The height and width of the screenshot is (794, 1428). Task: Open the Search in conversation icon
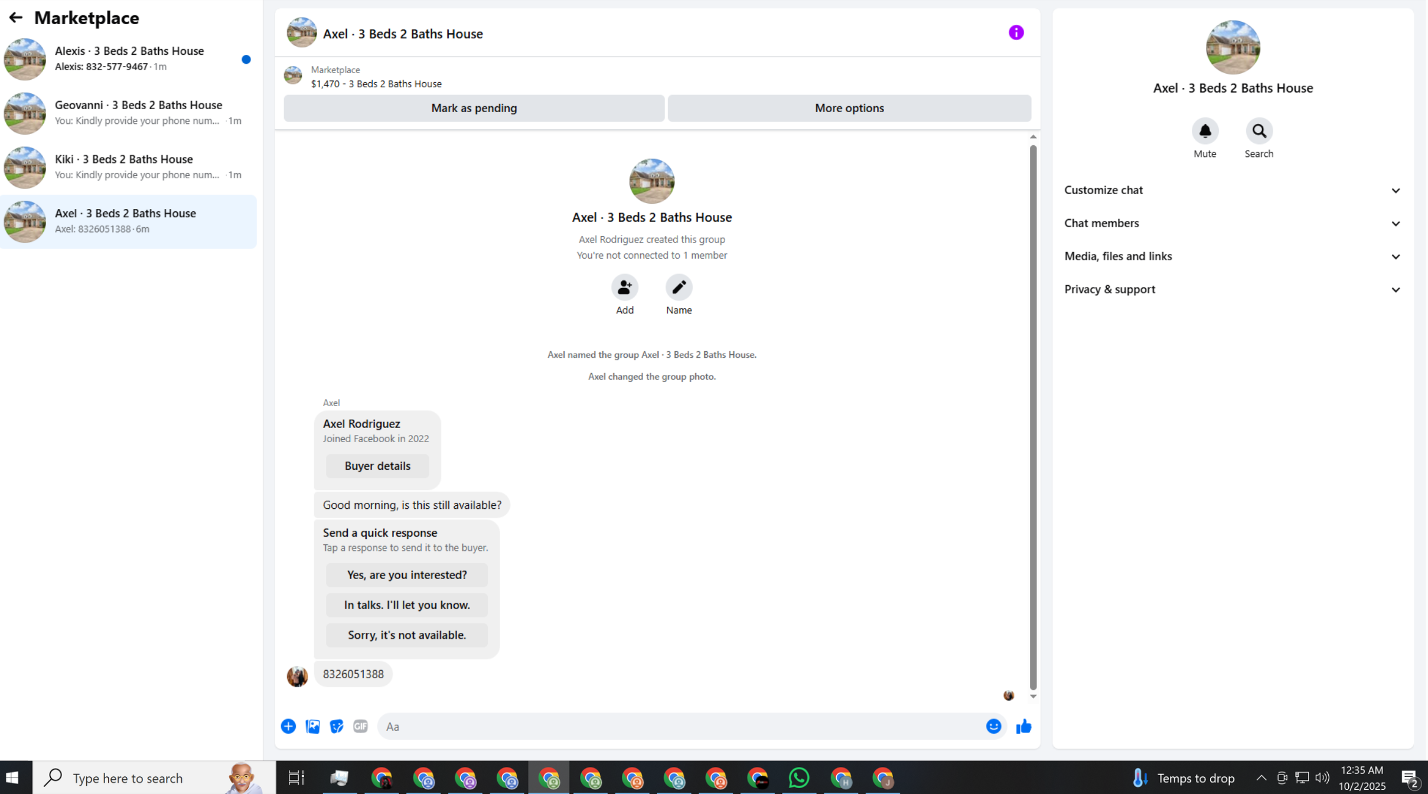click(1259, 131)
